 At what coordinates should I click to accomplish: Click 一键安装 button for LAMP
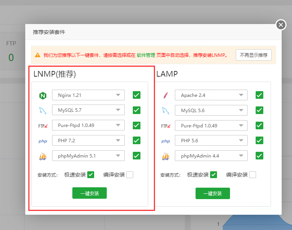[x=213, y=193]
